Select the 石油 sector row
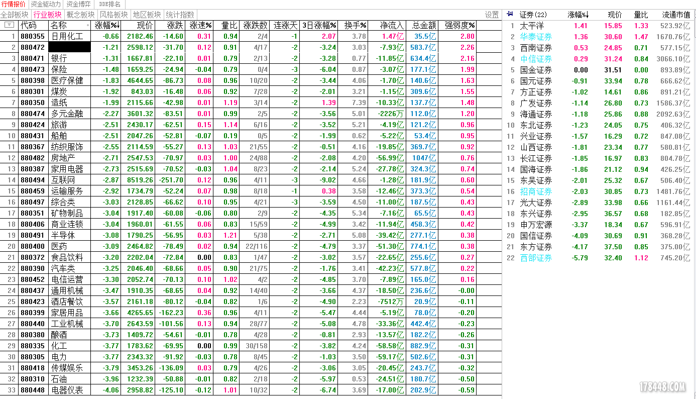Viewport: 696px width, 399px height. (251, 379)
